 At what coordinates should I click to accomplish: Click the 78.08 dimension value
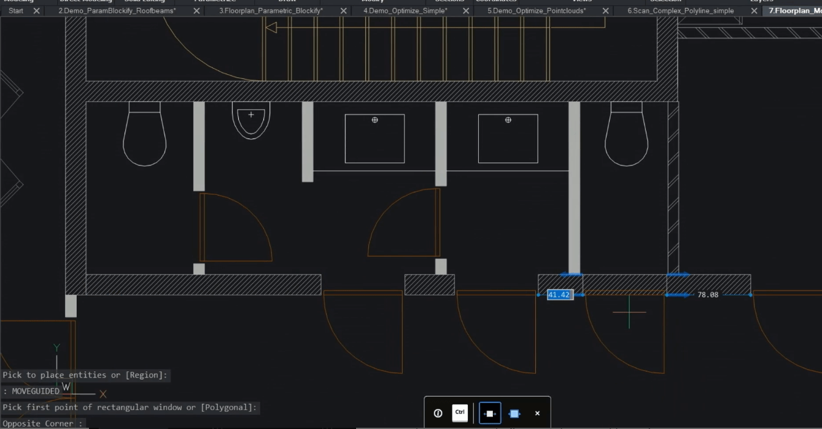tap(708, 295)
